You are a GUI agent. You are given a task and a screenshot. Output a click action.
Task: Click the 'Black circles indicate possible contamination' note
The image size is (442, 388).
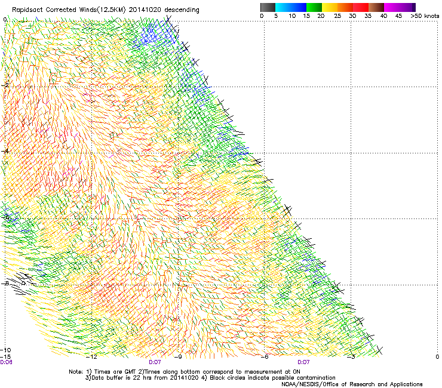click(272, 378)
